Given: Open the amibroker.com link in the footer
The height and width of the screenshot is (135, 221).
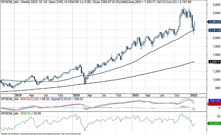Looking at the screenshot, I should click(71, 134).
